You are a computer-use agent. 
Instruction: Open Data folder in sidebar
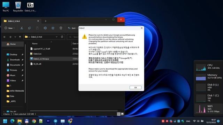[10, 96]
